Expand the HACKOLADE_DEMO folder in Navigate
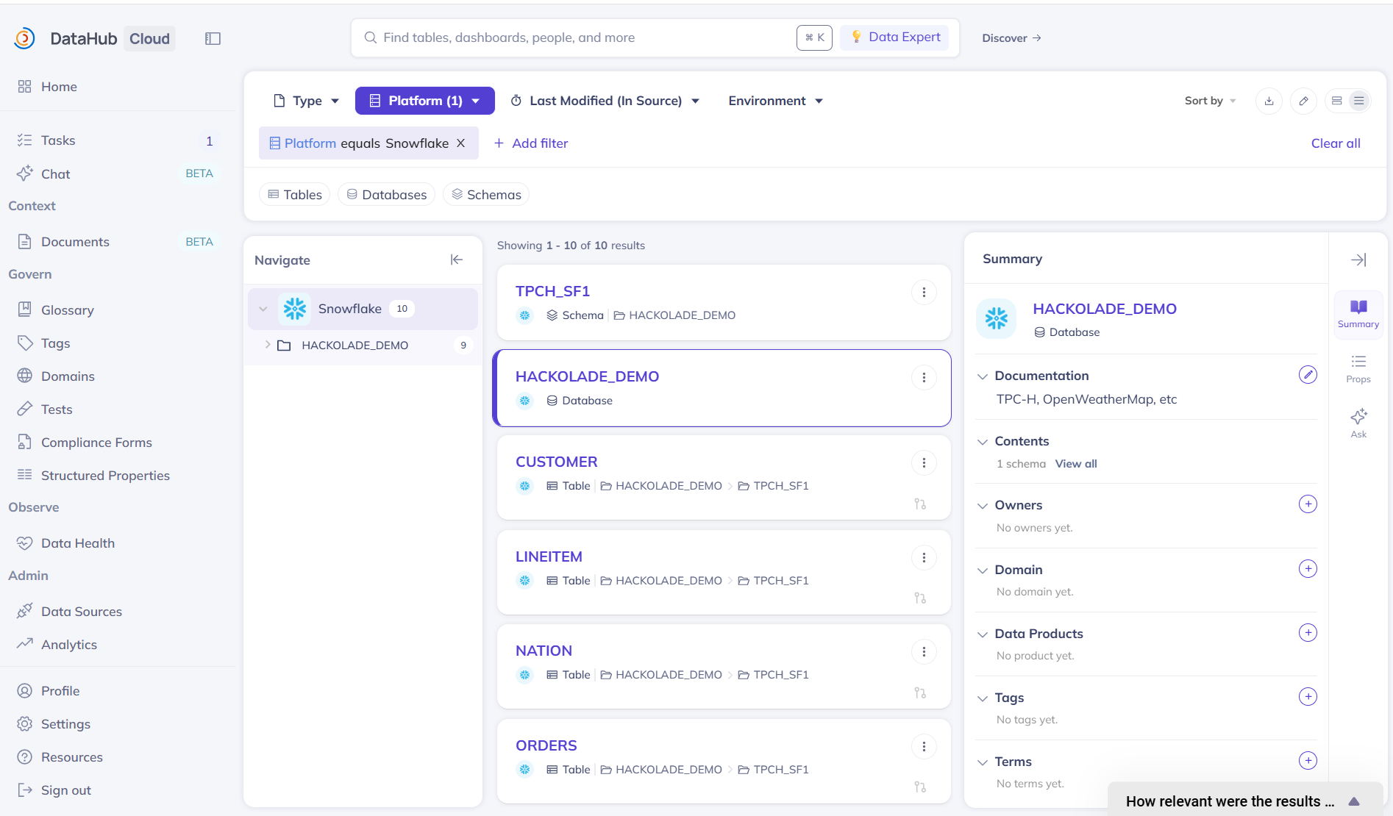This screenshot has width=1393, height=816. point(268,345)
